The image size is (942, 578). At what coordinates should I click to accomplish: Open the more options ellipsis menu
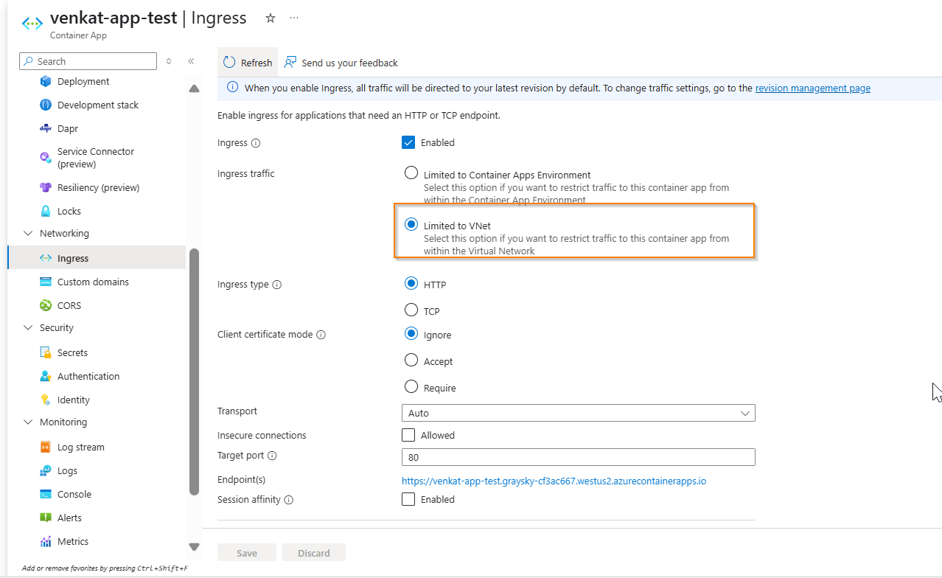pos(294,18)
